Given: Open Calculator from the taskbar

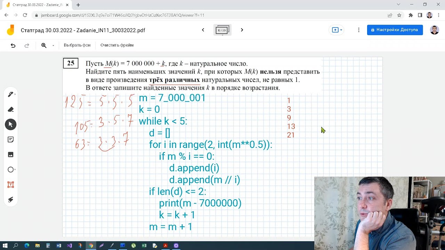Looking at the screenshot, I should point(48,245).
